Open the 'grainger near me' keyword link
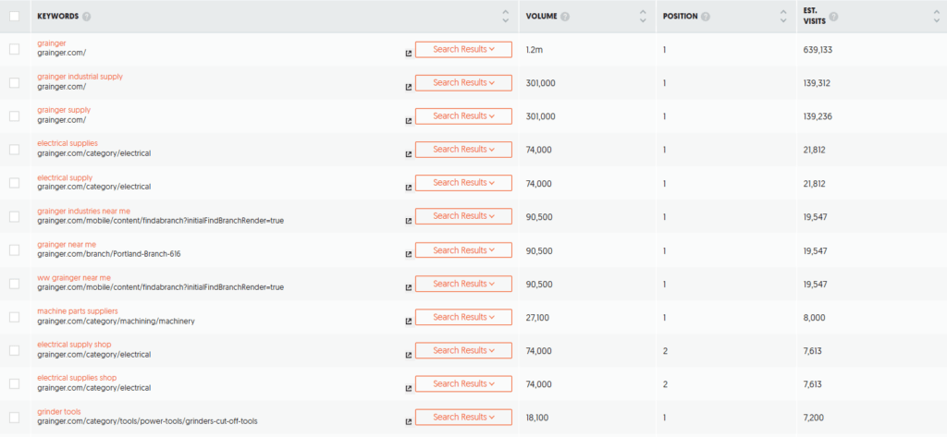This screenshot has height=437, width=947. click(x=67, y=245)
